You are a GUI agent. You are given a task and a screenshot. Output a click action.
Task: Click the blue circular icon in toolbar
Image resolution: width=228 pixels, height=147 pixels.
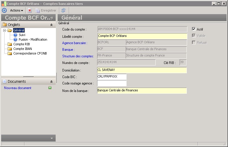point(4,10)
